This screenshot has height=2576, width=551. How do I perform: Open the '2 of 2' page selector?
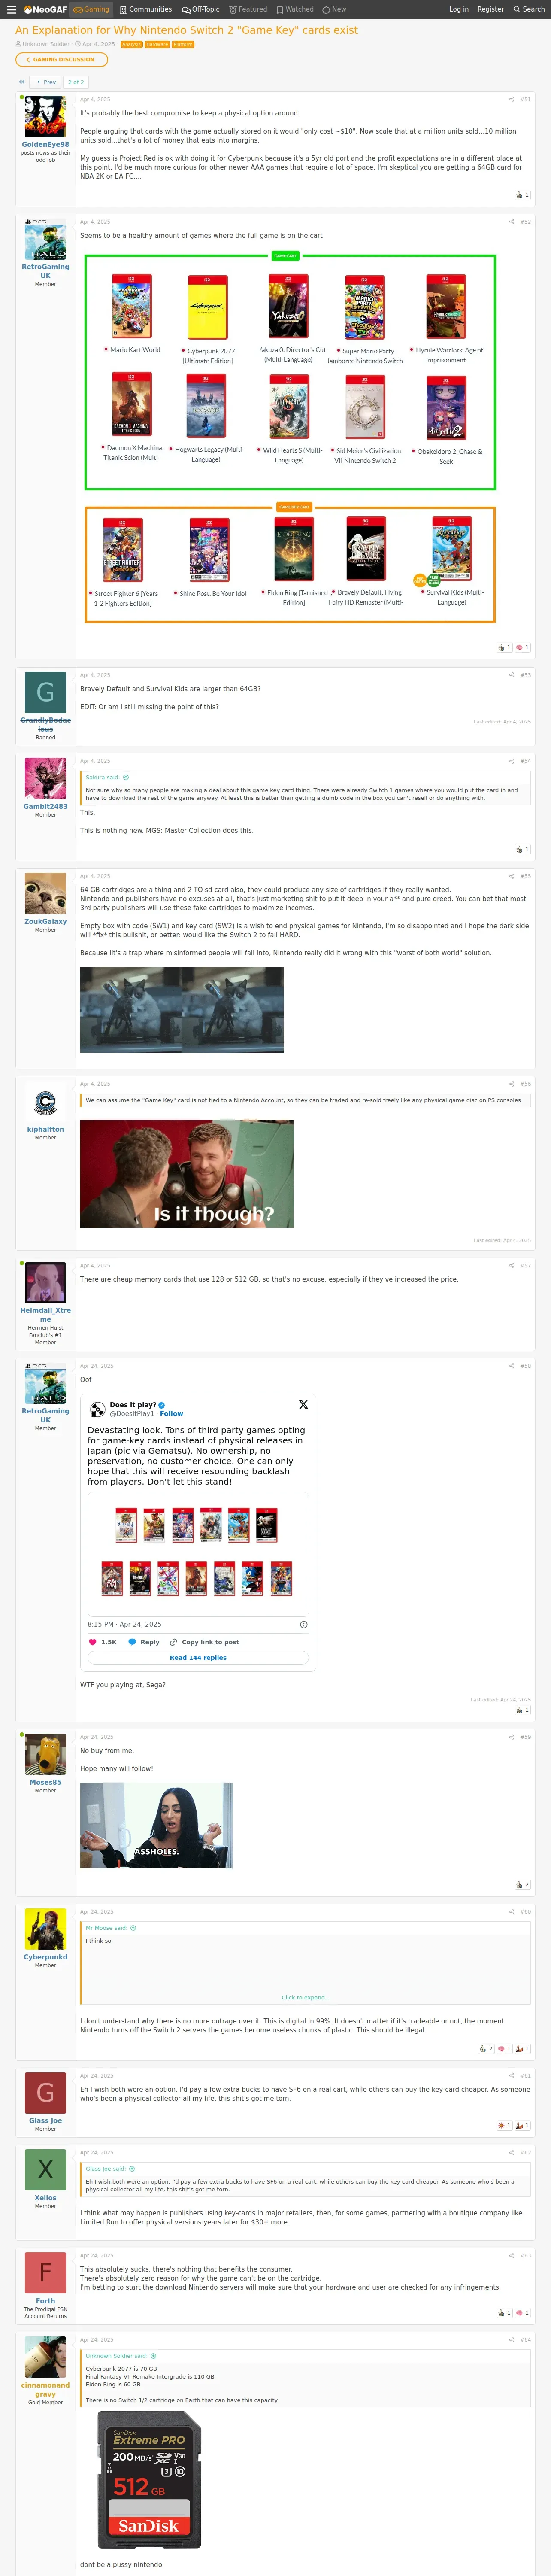(x=76, y=82)
